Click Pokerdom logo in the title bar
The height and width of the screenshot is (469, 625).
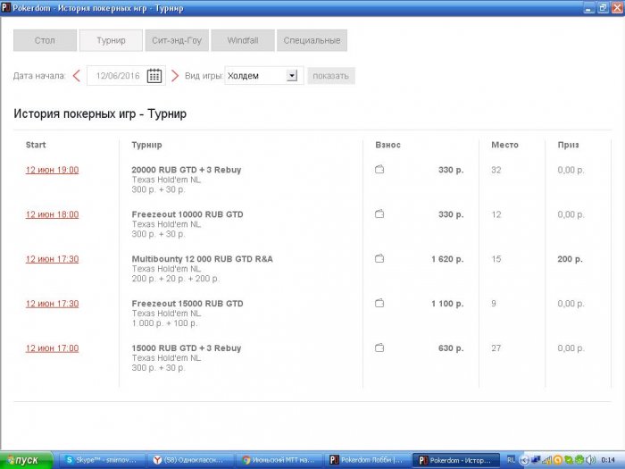pos(5,7)
